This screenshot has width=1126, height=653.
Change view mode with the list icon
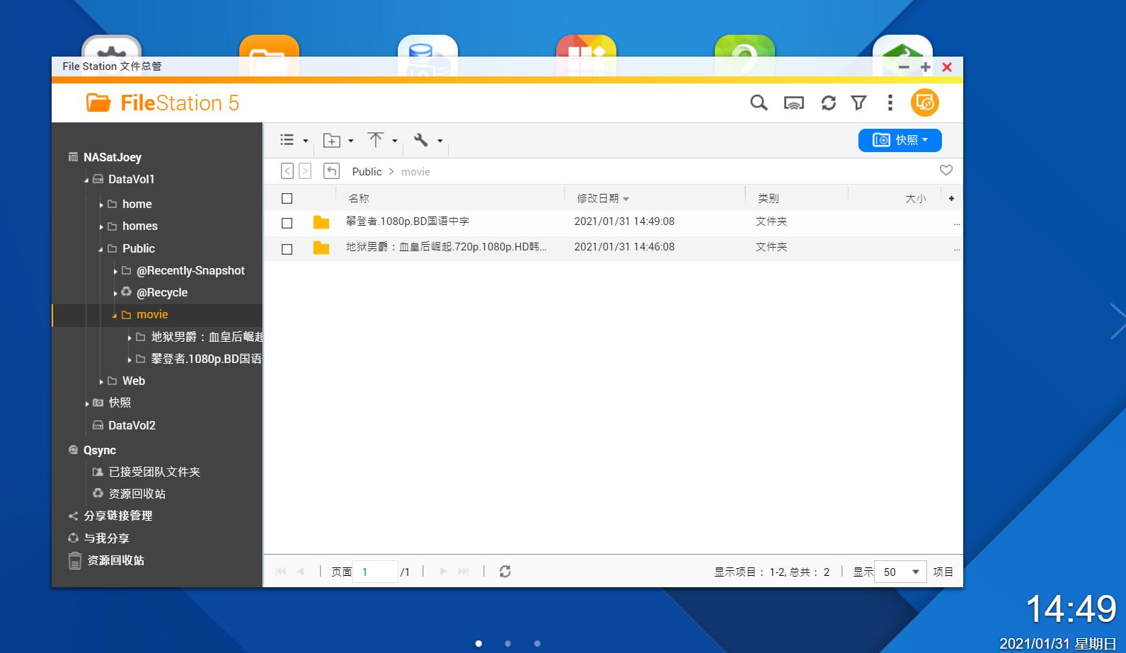287,140
